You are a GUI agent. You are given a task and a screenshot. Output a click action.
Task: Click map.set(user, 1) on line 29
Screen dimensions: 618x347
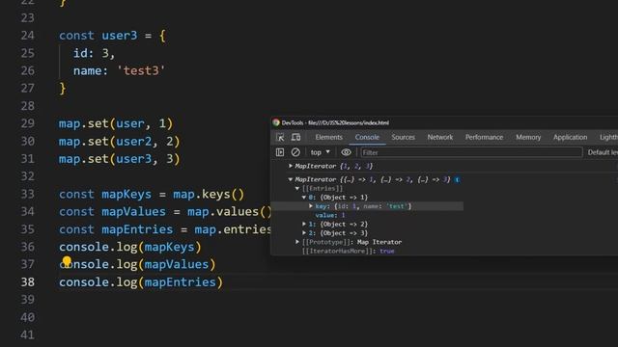(116, 123)
